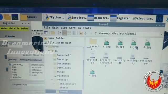Open the Go menu

pos(79,28)
